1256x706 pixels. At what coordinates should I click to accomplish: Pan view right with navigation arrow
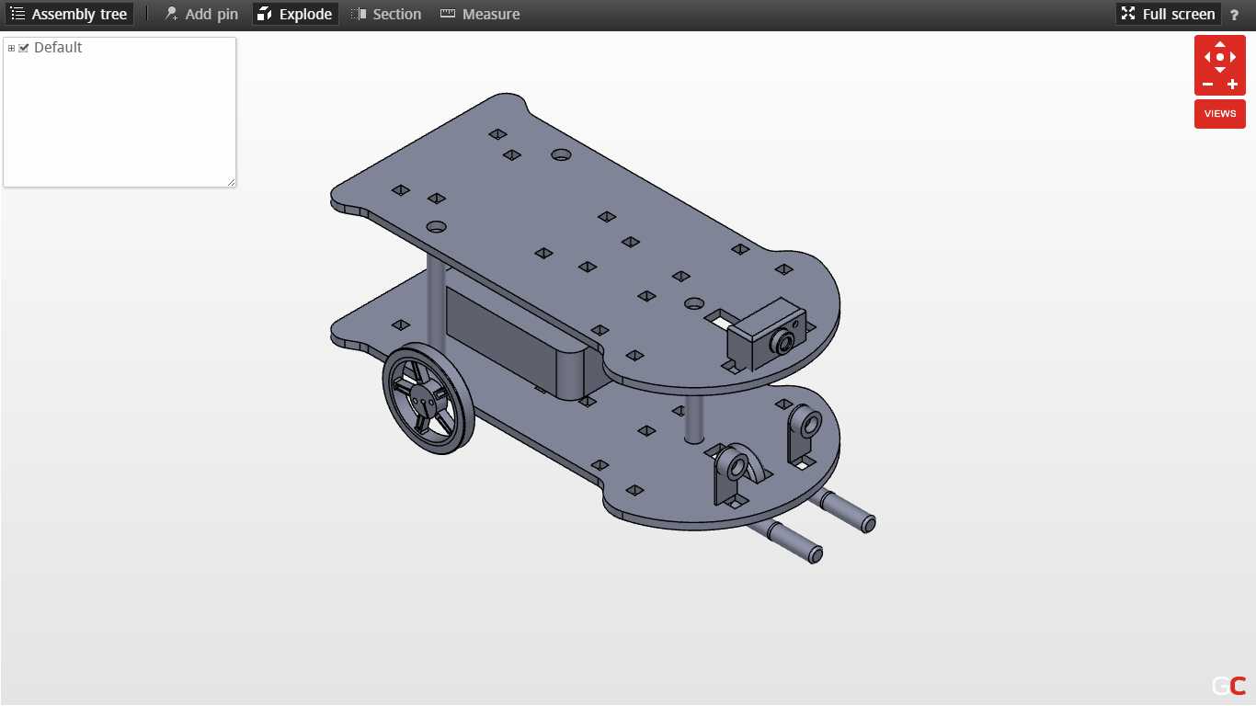pos(1233,57)
